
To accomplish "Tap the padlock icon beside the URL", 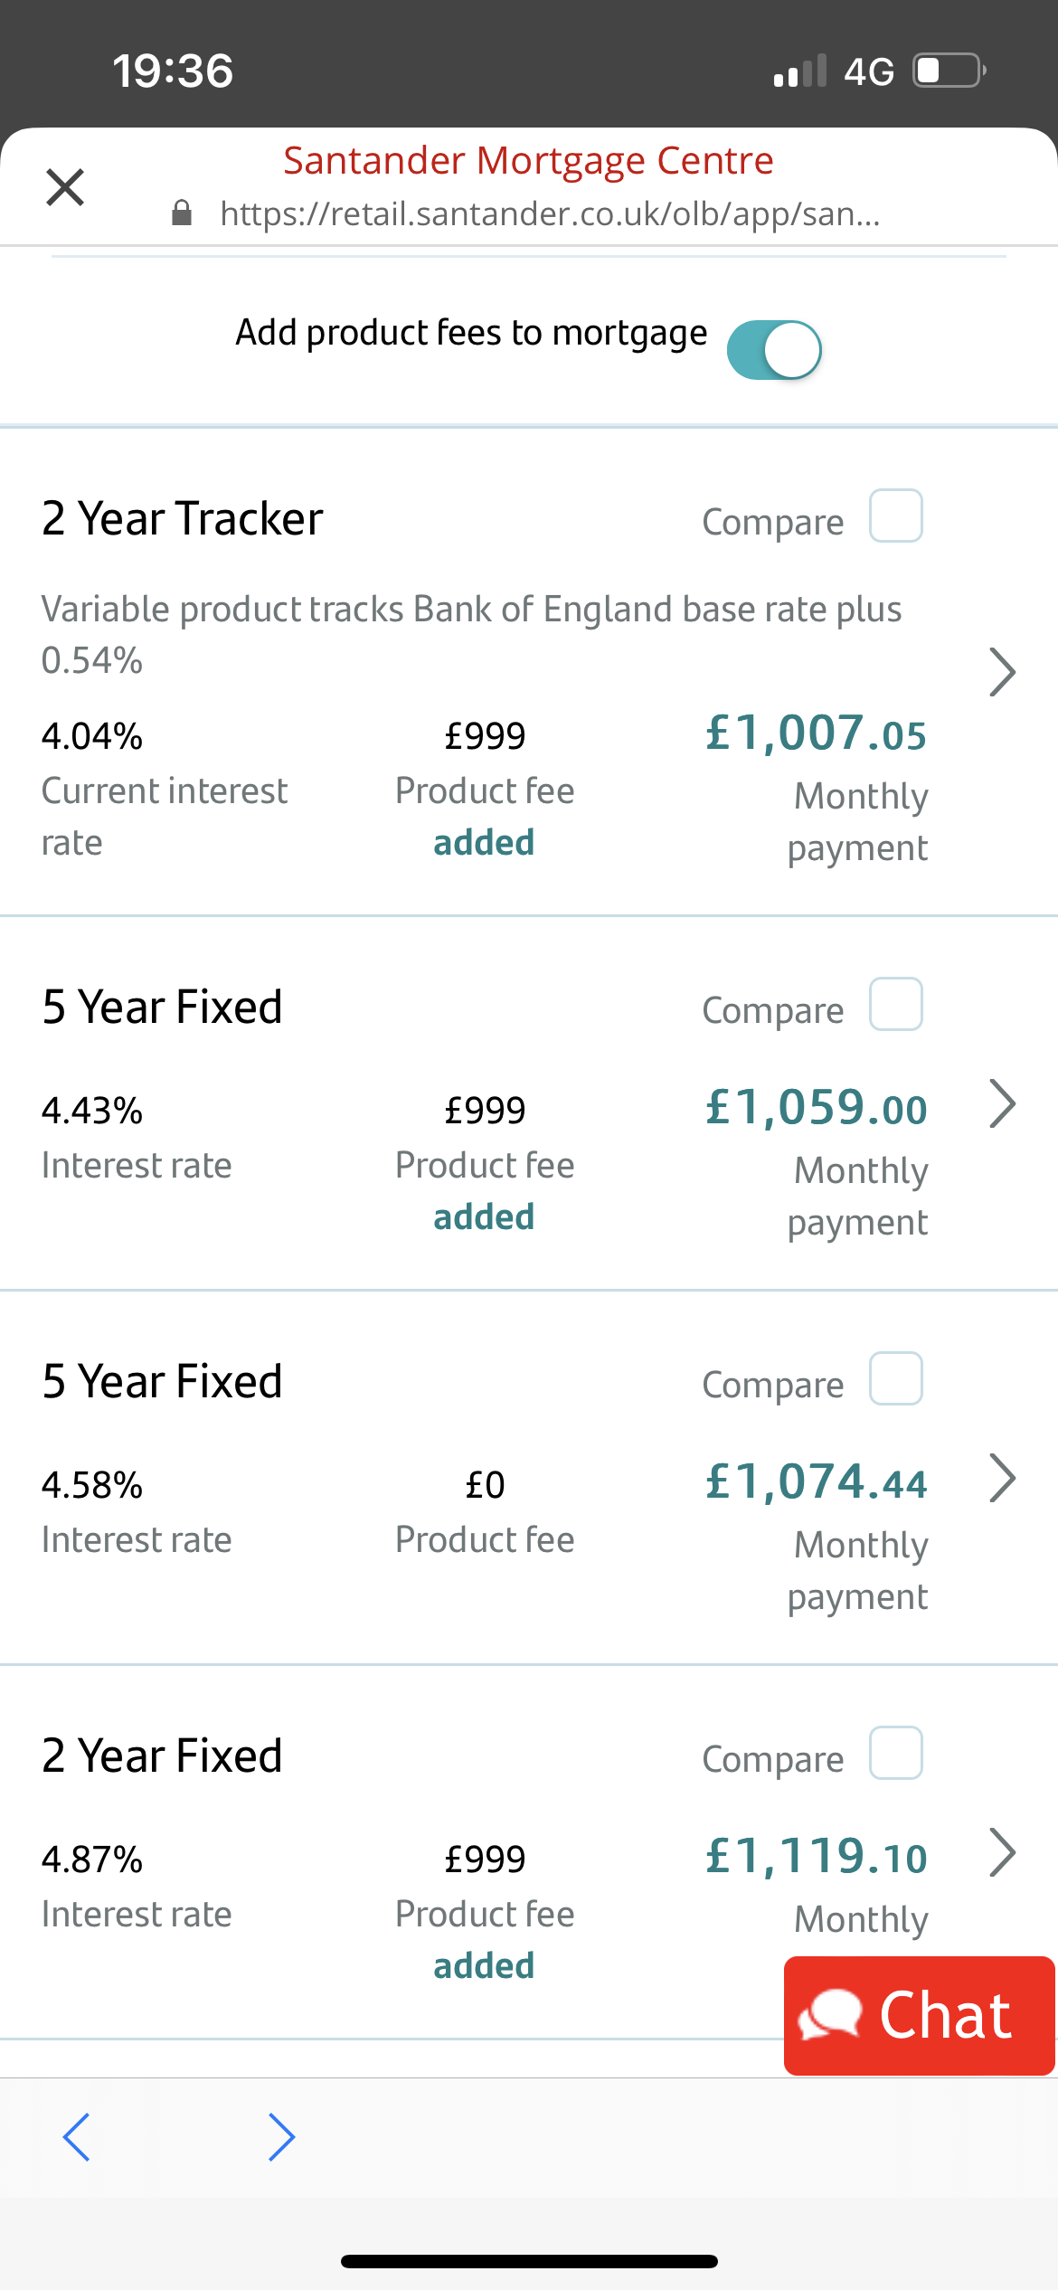I will 182,213.
